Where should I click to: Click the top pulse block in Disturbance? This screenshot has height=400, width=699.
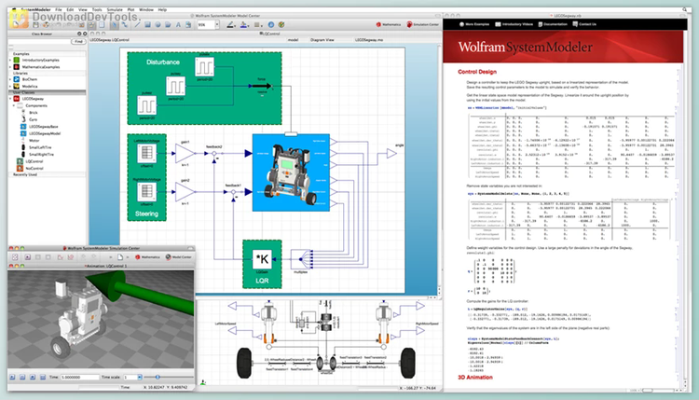(205, 67)
